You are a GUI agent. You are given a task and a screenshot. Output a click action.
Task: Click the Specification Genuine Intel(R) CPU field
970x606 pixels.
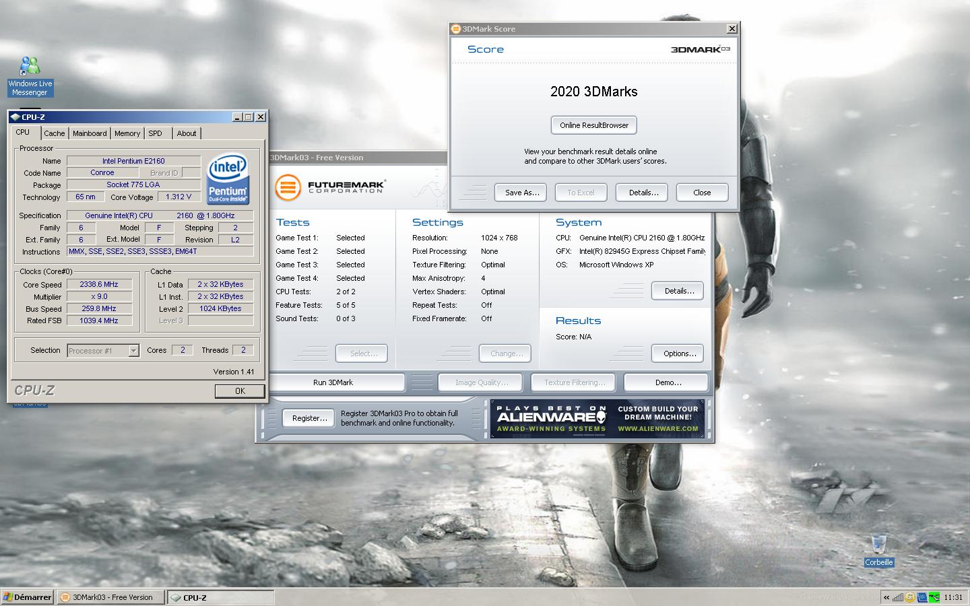pyautogui.click(x=160, y=215)
